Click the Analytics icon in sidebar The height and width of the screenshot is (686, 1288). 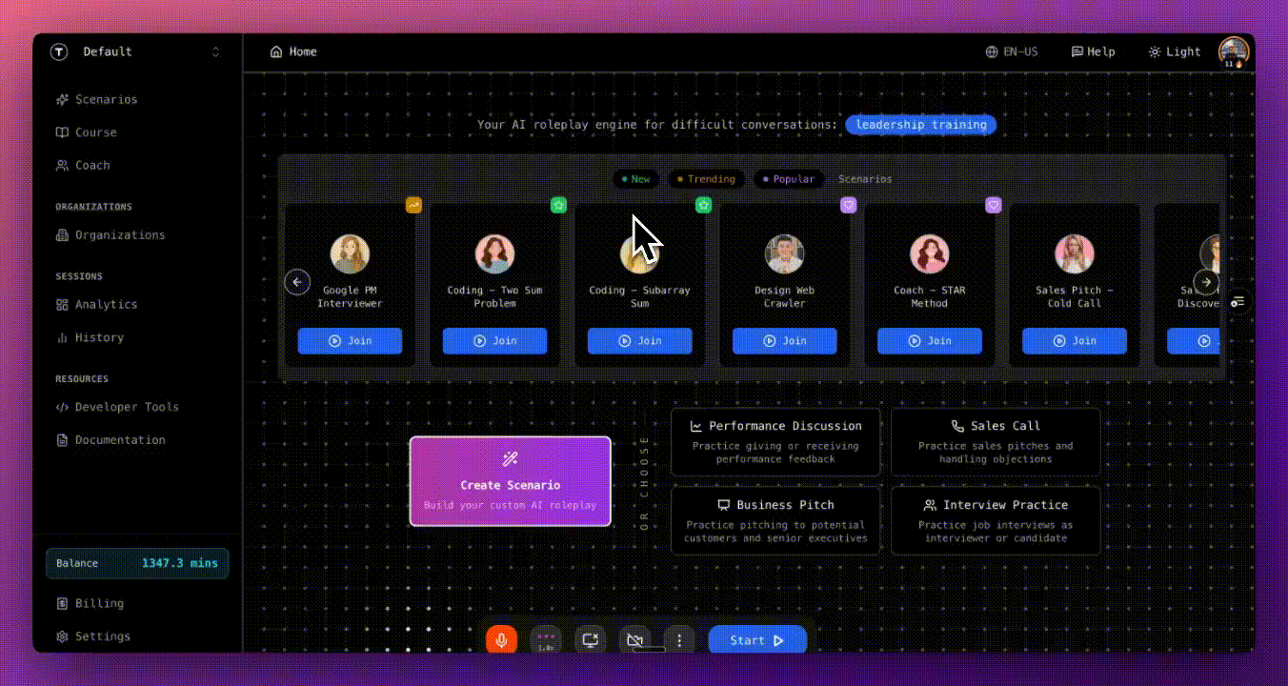click(62, 305)
